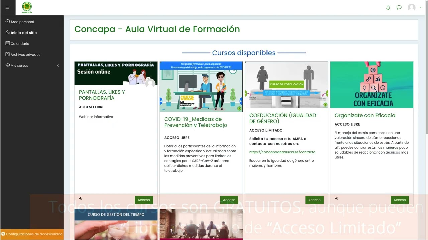Follow the concapaandalucia.es/contacto link
Screen dimensions: 428x240
tap(282, 152)
